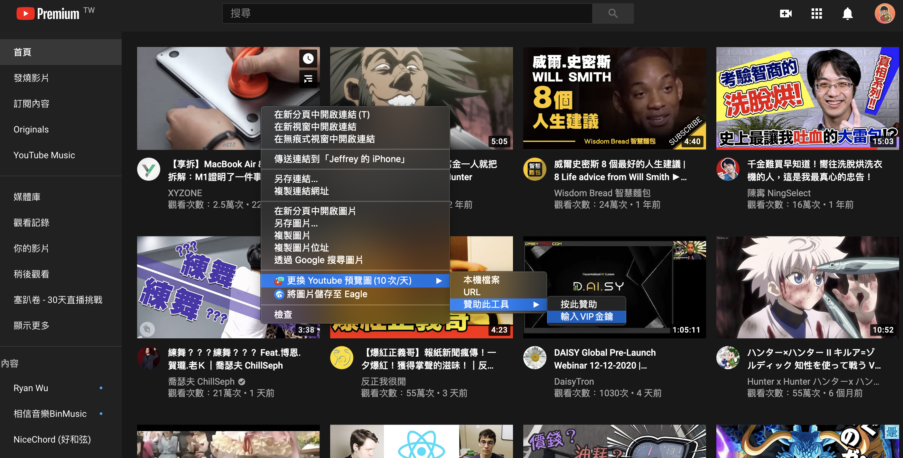Open YouTube Music in sidebar
The height and width of the screenshot is (458, 903).
click(61, 155)
